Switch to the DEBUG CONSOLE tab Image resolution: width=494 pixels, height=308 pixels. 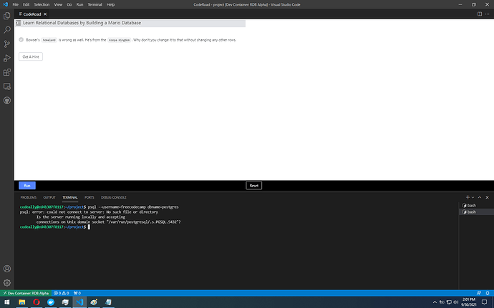tap(113, 197)
